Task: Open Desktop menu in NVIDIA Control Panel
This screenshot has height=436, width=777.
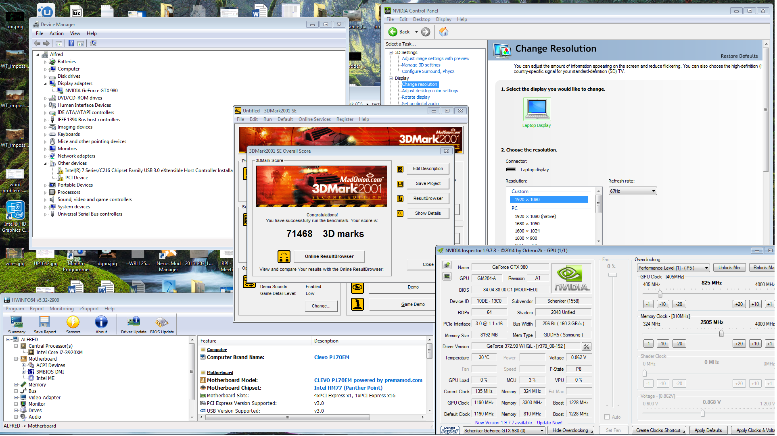Action: [422, 19]
